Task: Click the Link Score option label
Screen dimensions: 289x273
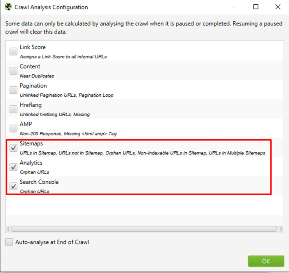Action: point(33,47)
